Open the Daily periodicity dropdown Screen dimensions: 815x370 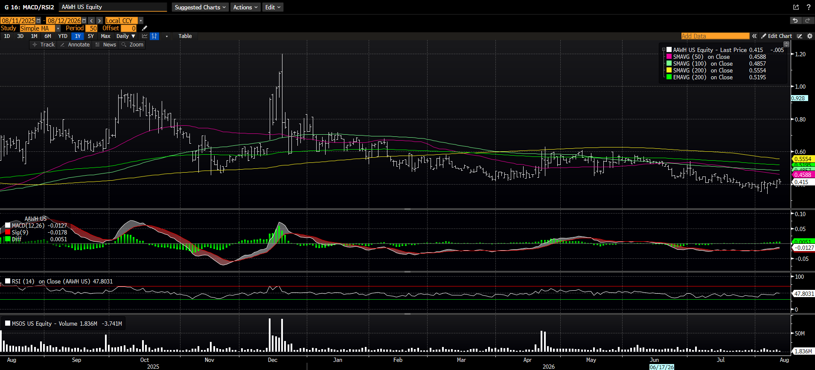coord(126,36)
